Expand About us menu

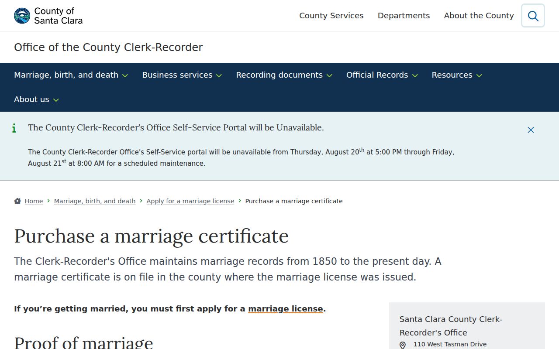[36, 99]
